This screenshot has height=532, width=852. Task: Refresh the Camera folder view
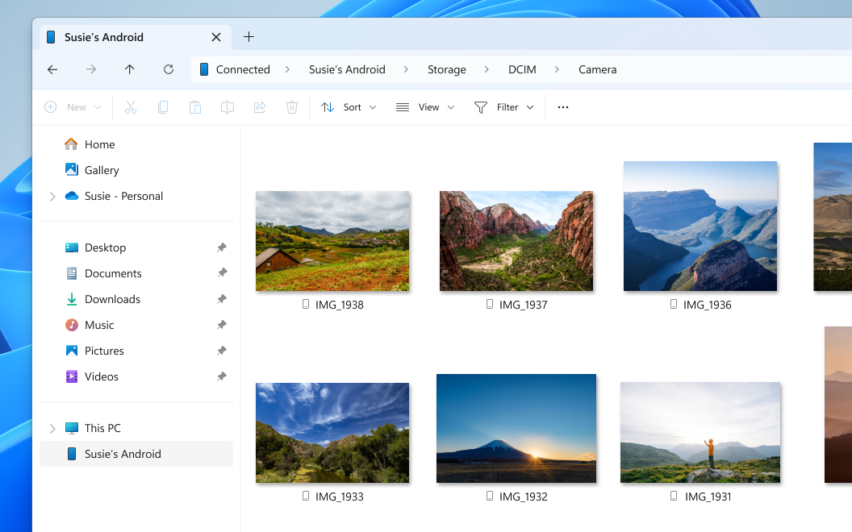point(169,69)
